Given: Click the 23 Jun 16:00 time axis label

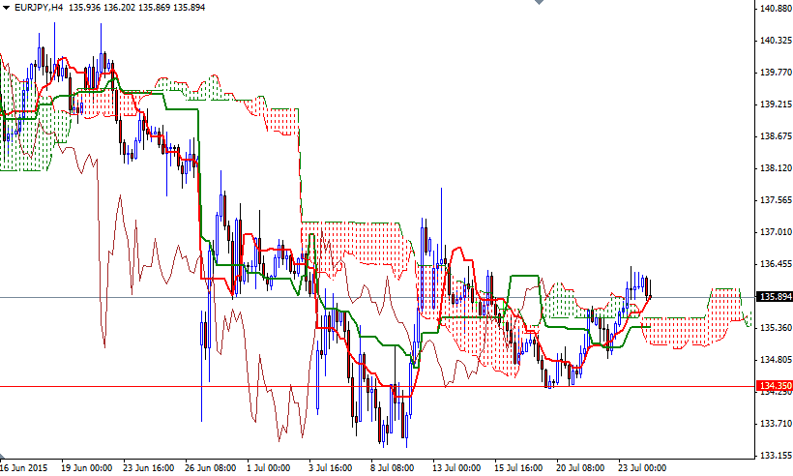Looking at the screenshot, I should coord(149,467).
